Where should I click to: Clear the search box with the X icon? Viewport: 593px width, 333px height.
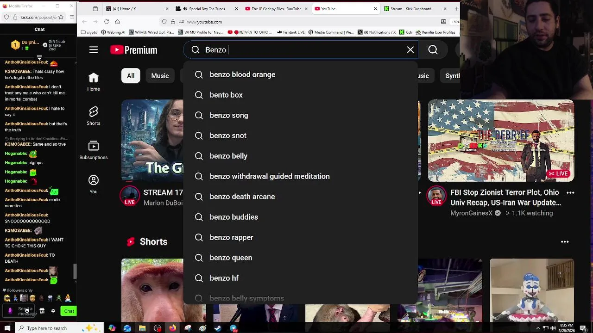(410, 50)
